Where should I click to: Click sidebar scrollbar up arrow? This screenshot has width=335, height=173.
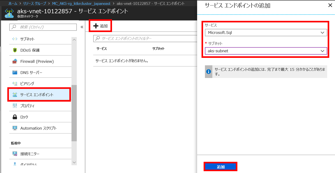point(74,40)
